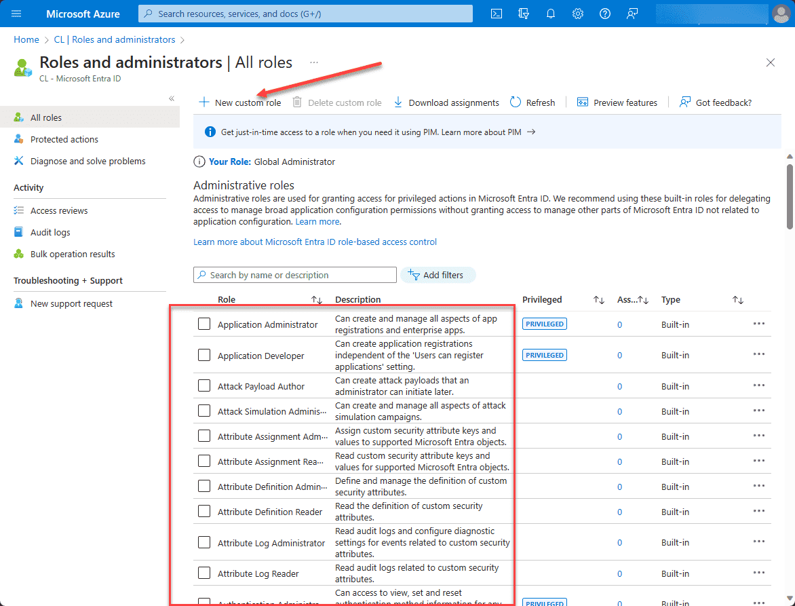Check the Attribute Log Administrator checkbox
This screenshot has height=606, width=795.
coord(203,543)
